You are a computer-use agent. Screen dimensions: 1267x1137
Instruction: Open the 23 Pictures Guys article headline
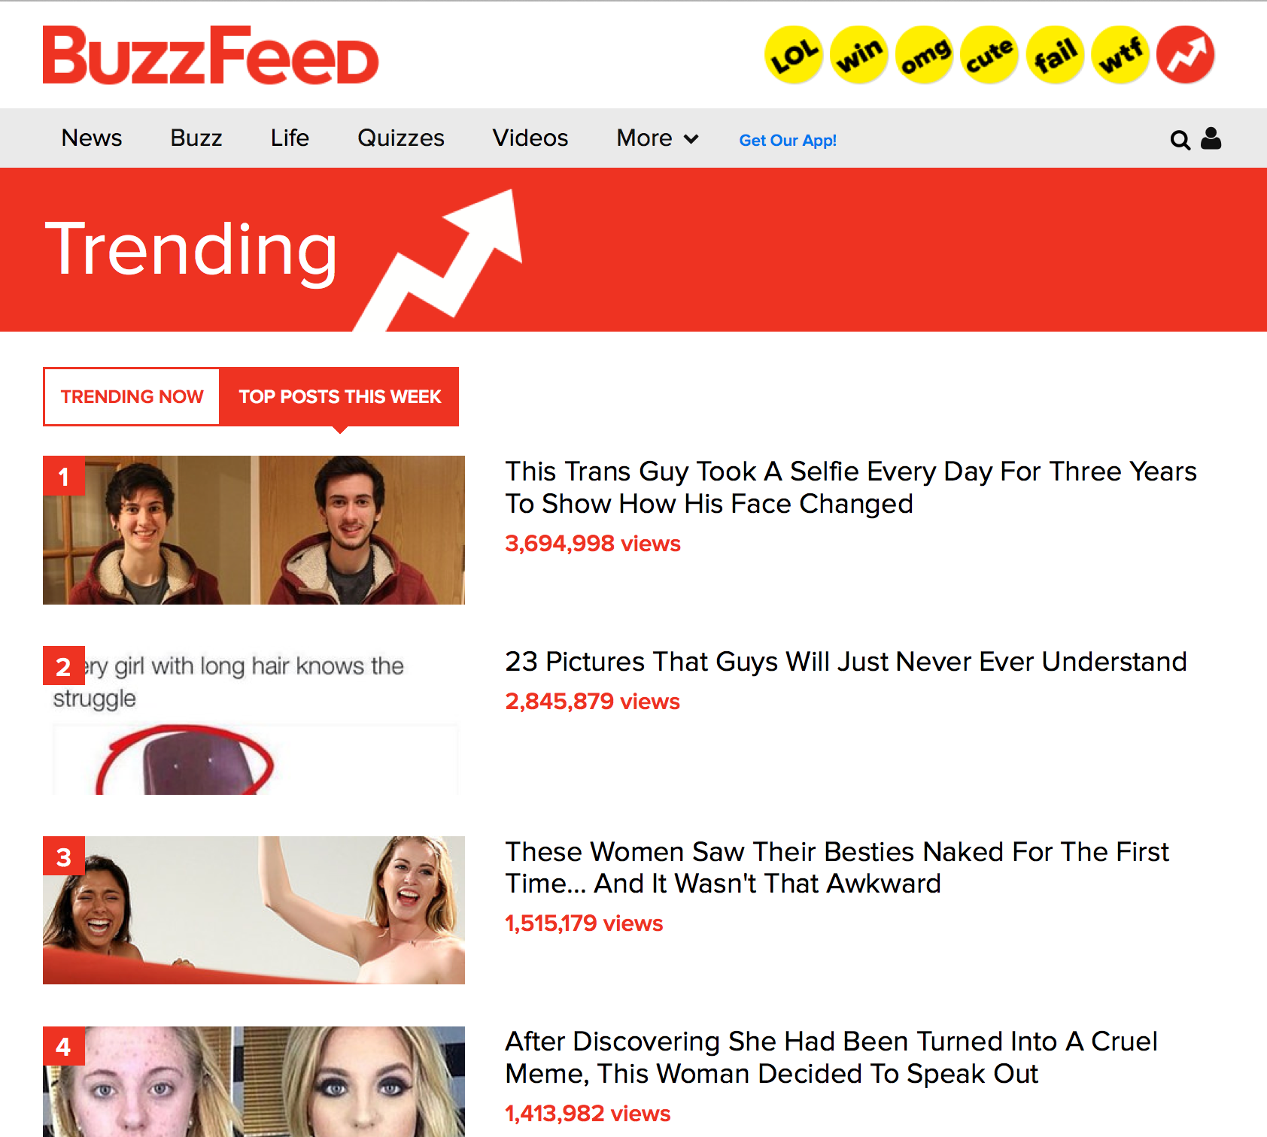pyautogui.click(x=846, y=662)
